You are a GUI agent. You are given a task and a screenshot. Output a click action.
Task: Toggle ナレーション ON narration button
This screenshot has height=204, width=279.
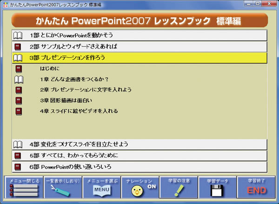click(140, 187)
